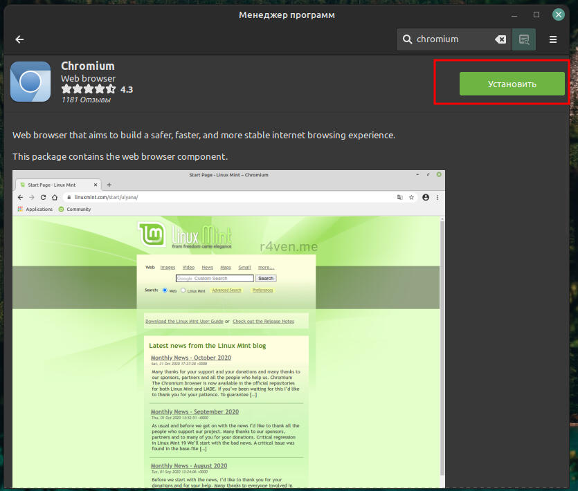Click the new tab plus in preview
The height and width of the screenshot is (491, 578).
click(109, 185)
